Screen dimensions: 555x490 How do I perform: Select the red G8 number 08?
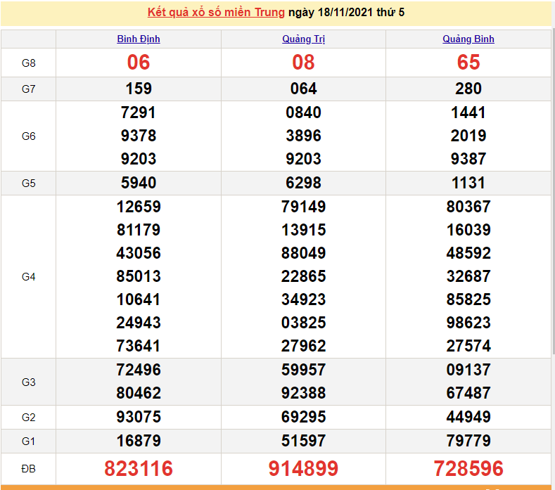click(x=303, y=63)
